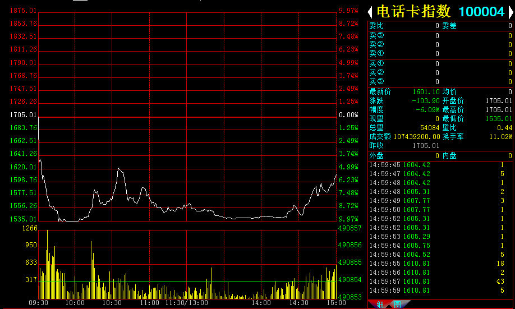Click the 09:30 time axis label
Viewport: 515px width, 309px height.
tap(38, 303)
